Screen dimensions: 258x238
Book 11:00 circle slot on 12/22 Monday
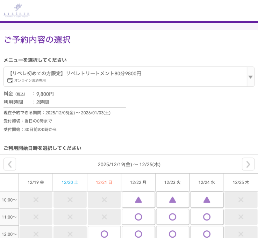[138, 217]
